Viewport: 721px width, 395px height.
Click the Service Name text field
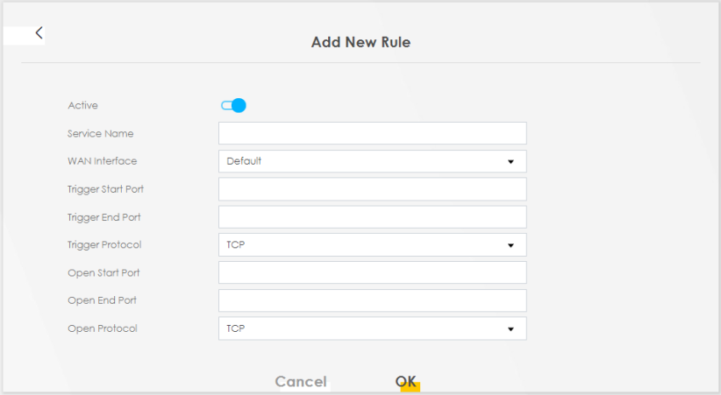coord(372,133)
